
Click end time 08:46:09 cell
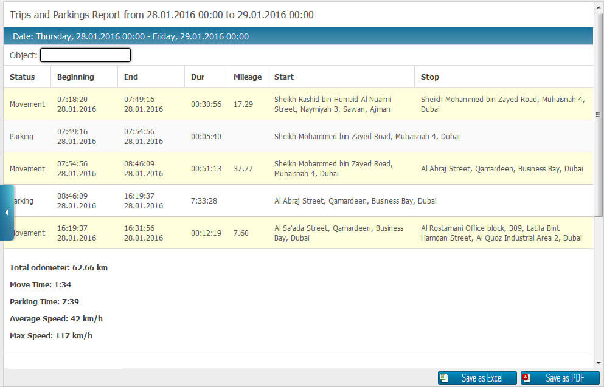pos(139,164)
